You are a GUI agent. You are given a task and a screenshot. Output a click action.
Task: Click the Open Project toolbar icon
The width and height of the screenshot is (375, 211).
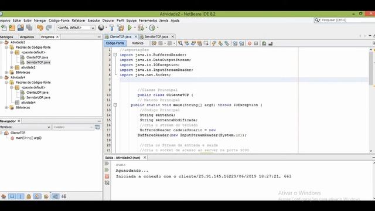(x=21, y=28)
